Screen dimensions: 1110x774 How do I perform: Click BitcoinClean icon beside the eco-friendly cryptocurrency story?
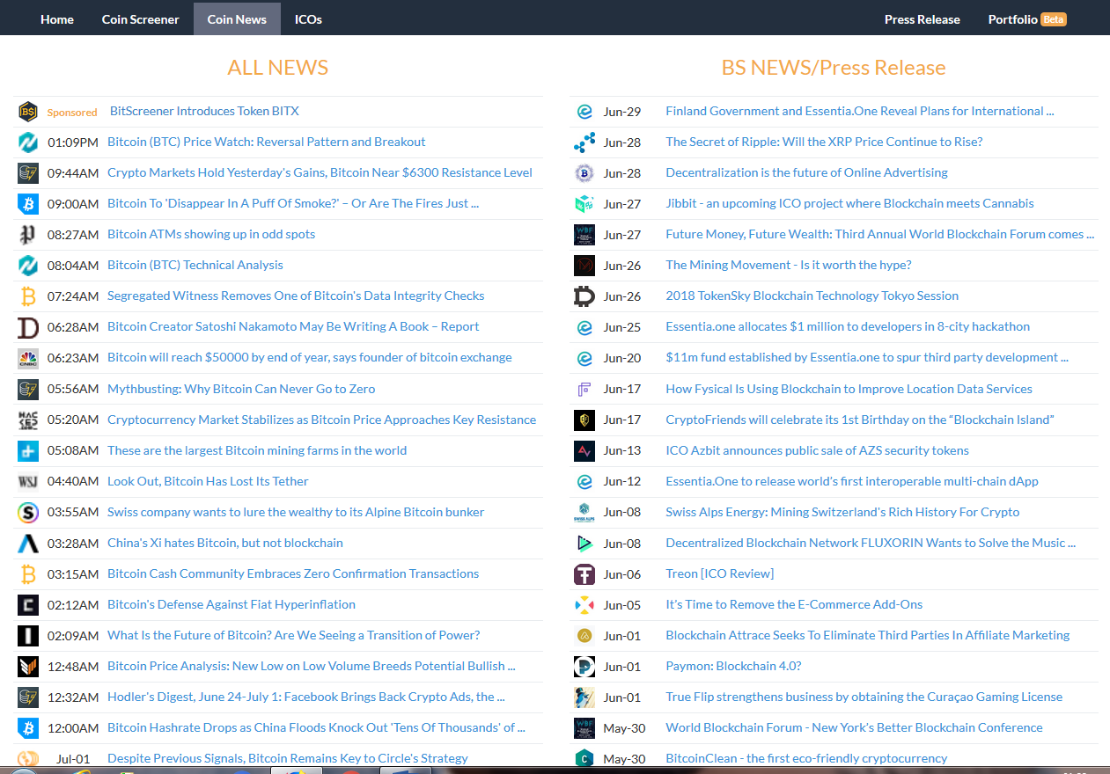point(584,758)
